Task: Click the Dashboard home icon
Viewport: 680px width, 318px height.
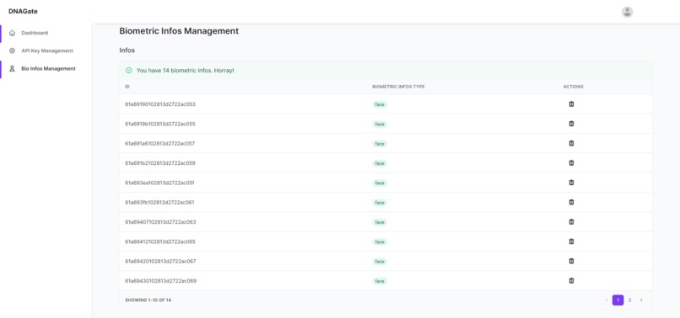Action: [12, 33]
